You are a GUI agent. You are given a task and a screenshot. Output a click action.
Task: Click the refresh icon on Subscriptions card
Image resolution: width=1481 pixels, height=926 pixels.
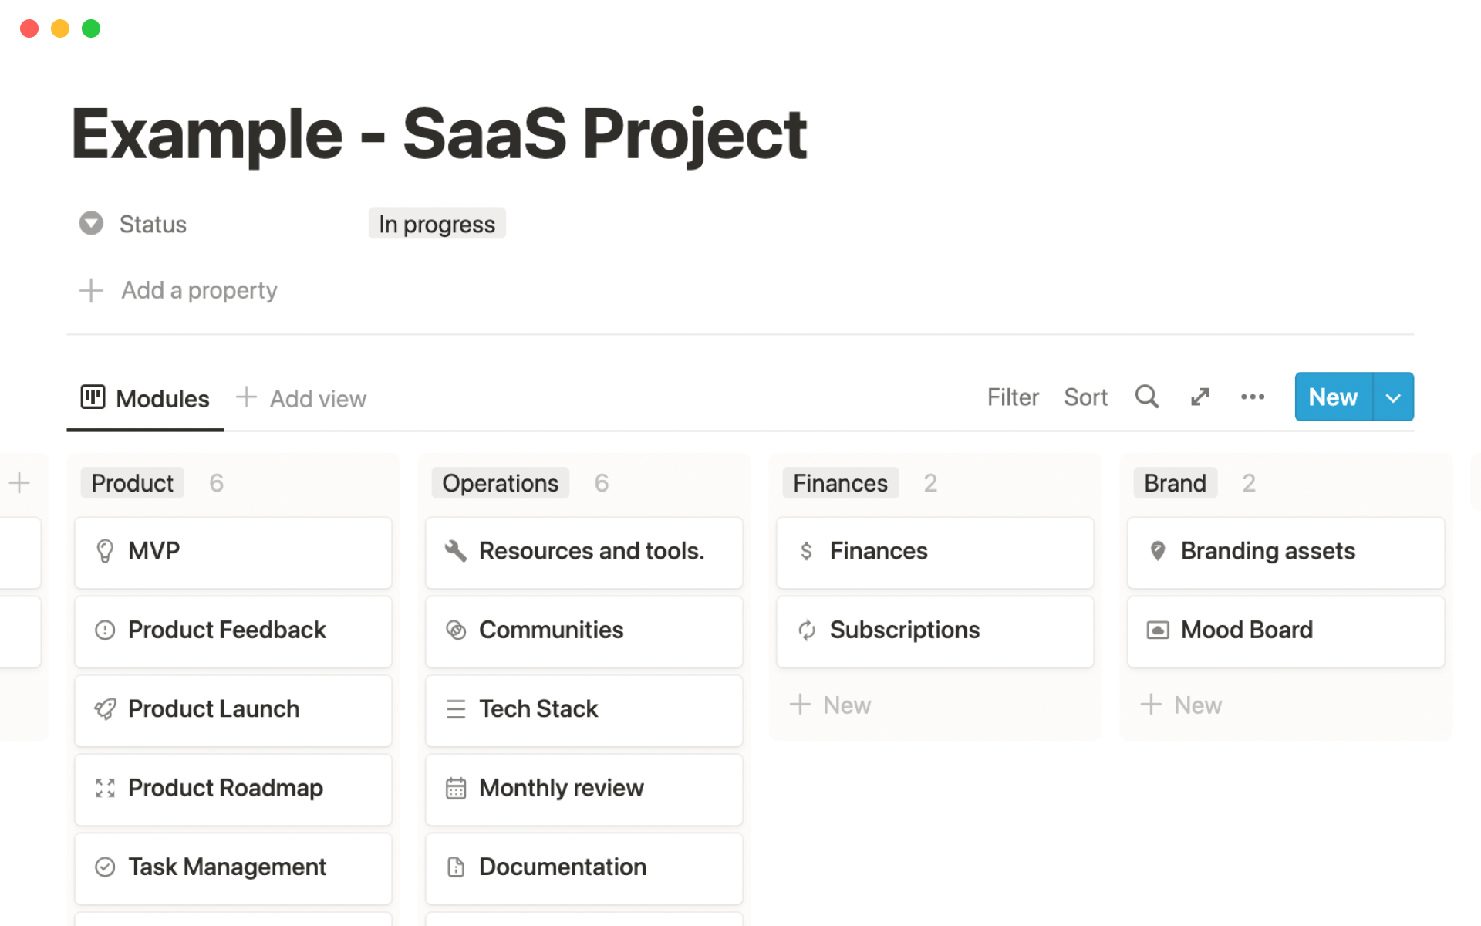[x=806, y=630]
